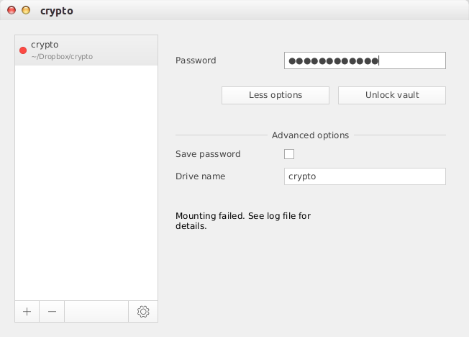Open settings with the gear icon
This screenshot has width=469, height=337.
click(x=142, y=312)
